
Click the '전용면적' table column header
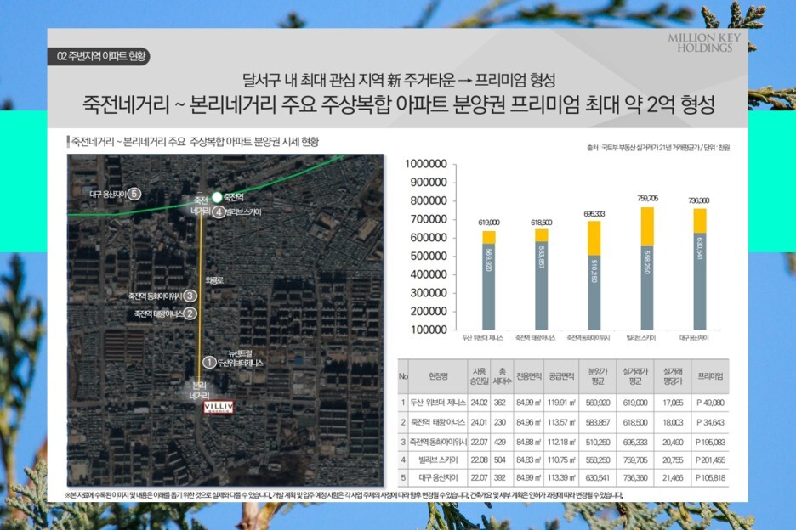(529, 376)
